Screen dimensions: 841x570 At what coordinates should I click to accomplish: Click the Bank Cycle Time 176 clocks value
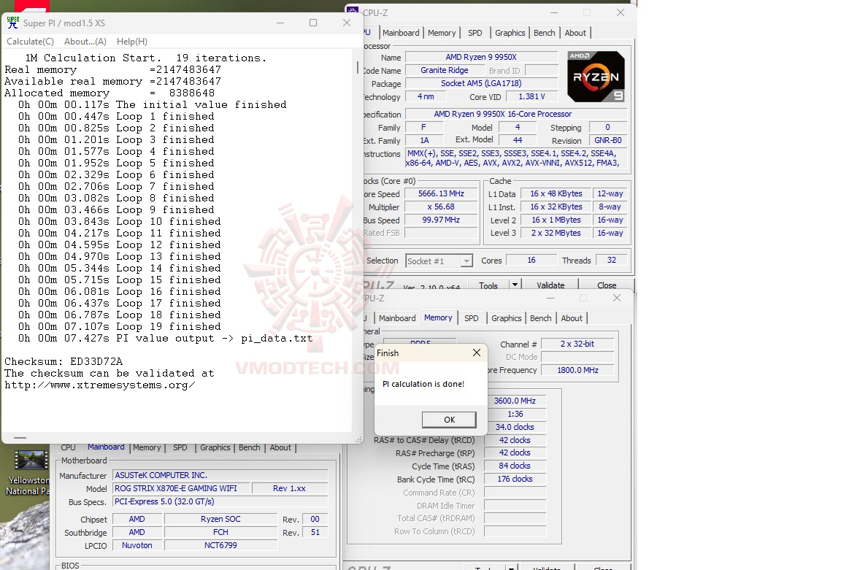pyautogui.click(x=515, y=479)
